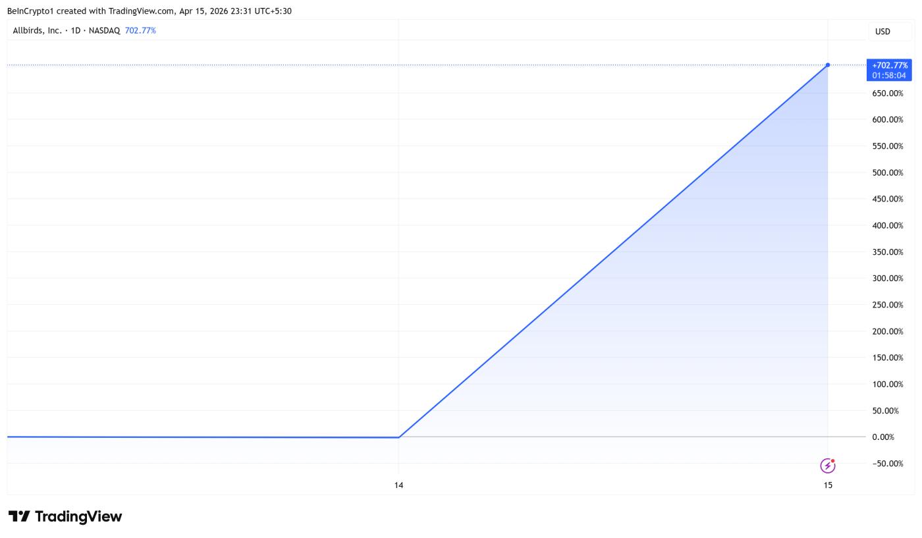922x538 pixels.
Task: Click the 450.00% axis label
Action: click(888, 199)
